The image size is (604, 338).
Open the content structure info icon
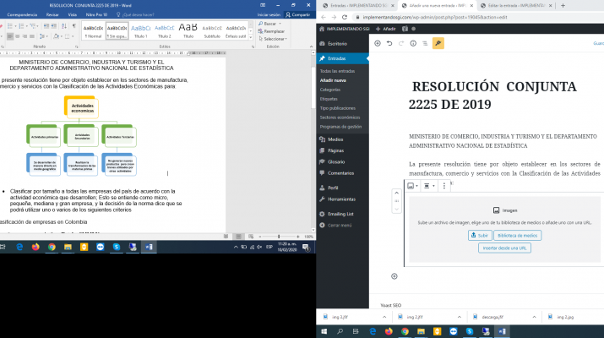(x=413, y=42)
